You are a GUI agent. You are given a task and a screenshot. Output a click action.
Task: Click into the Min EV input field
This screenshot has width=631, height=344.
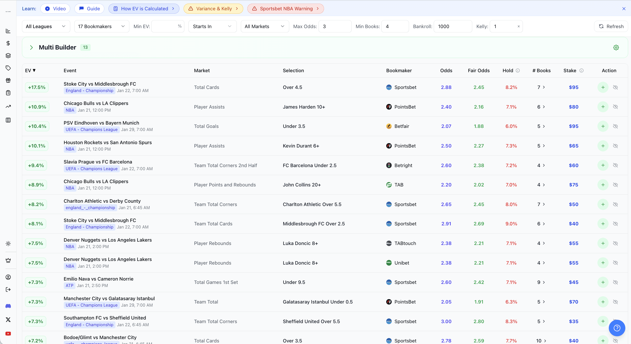point(165,26)
